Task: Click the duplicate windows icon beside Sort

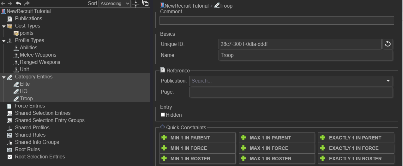Action: click(x=145, y=3)
